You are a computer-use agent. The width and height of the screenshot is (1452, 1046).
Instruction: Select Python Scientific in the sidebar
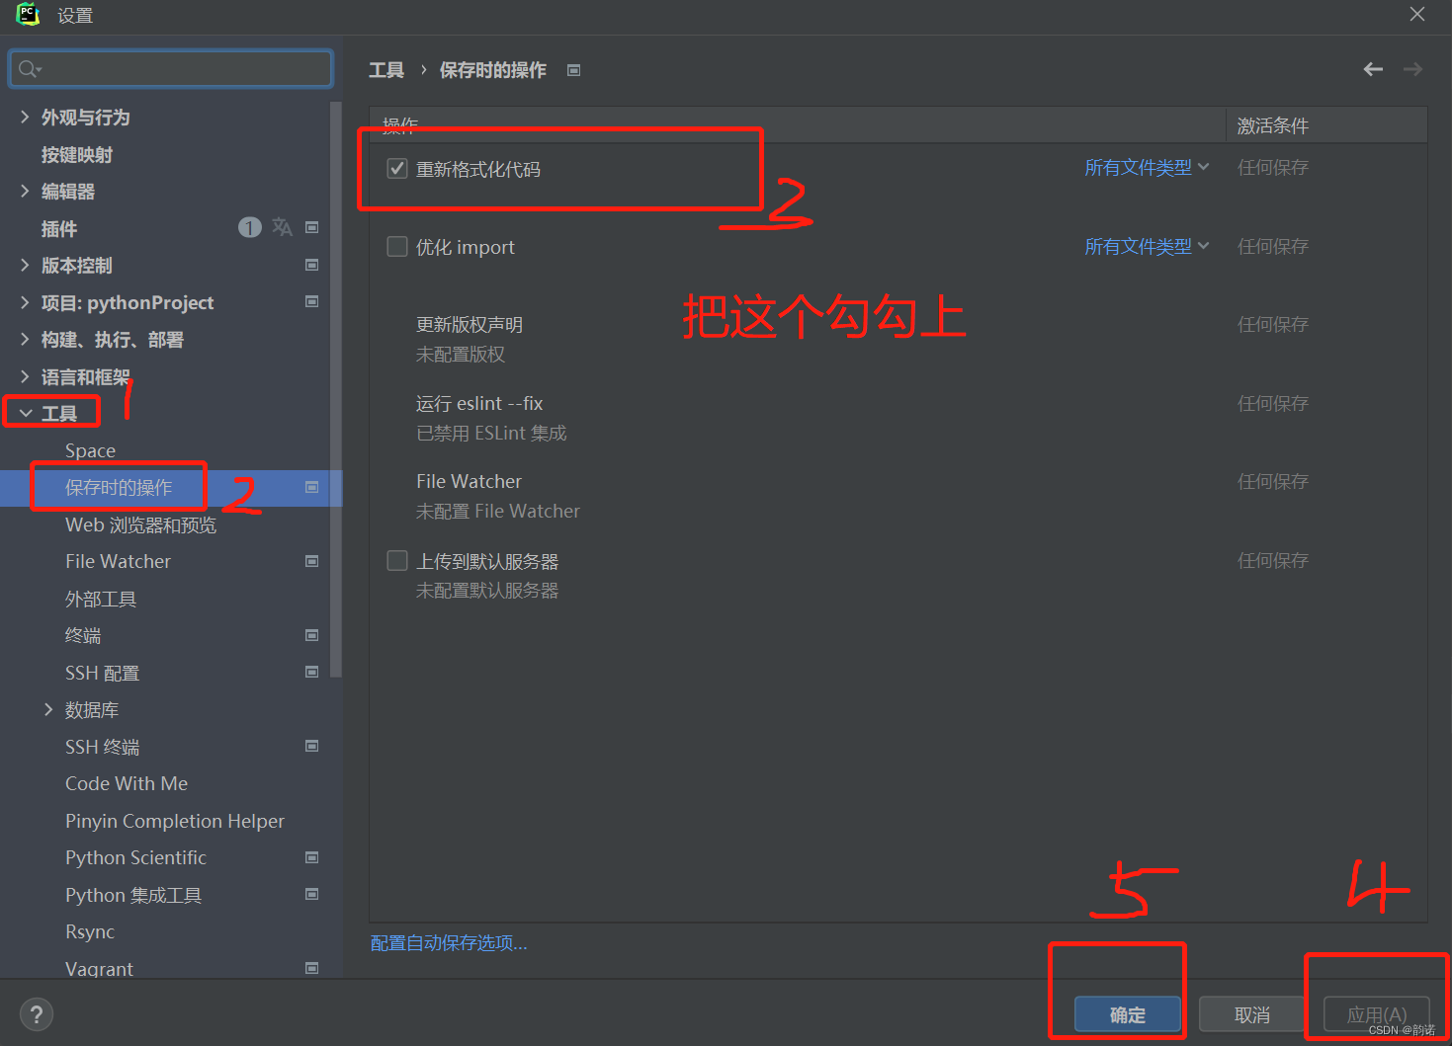[x=135, y=857]
